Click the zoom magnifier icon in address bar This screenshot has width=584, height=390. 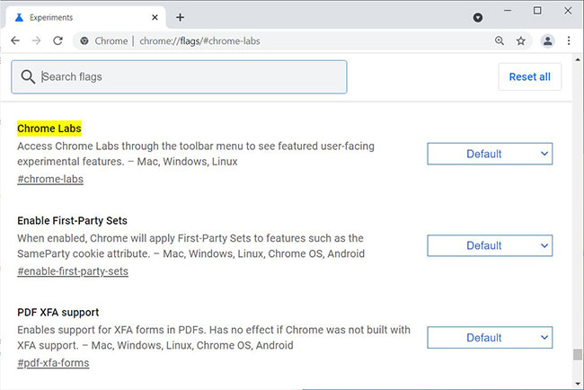tap(500, 40)
